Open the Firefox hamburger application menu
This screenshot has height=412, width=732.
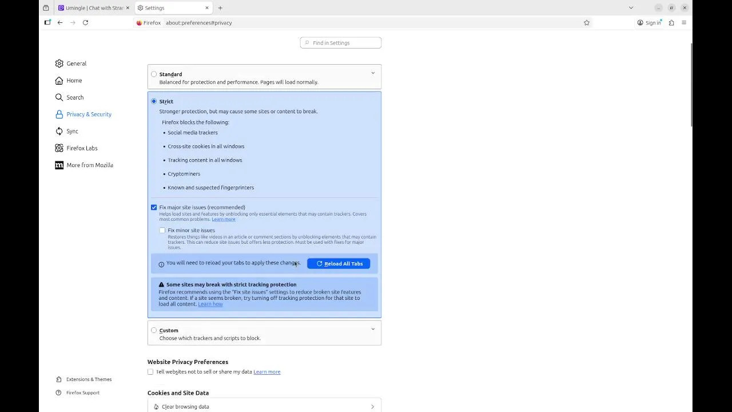coord(684,23)
